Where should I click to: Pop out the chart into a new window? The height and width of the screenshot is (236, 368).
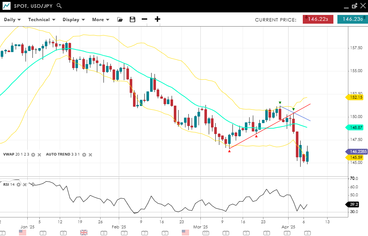click(x=355, y=6)
